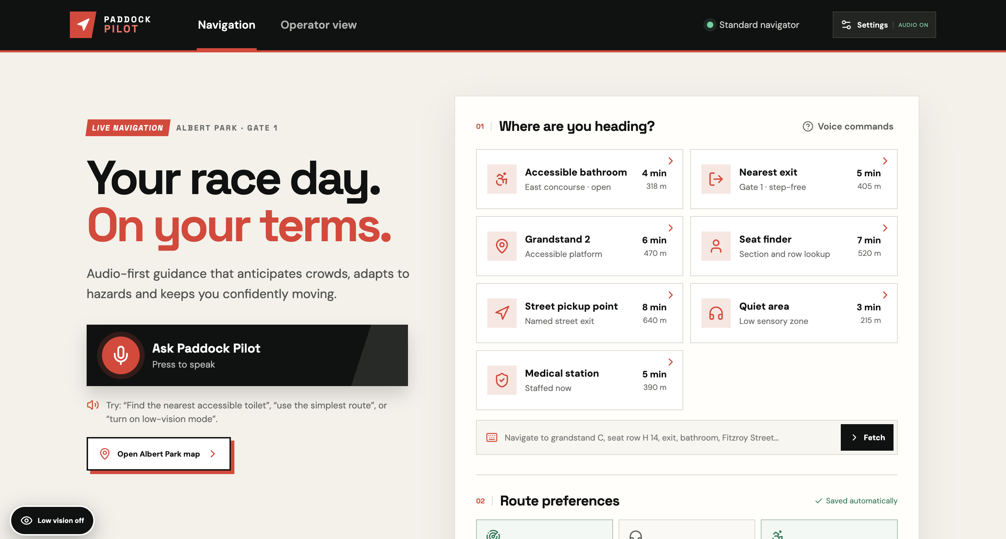Select the Medical station destination
This screenshot has height=539, width=1006.
click(x=579, y=380)
